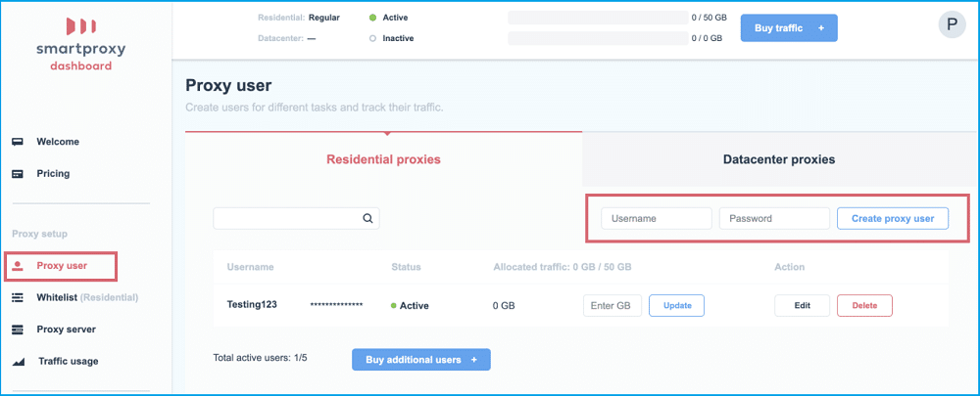Click the residential traffic progress bar

598,18
